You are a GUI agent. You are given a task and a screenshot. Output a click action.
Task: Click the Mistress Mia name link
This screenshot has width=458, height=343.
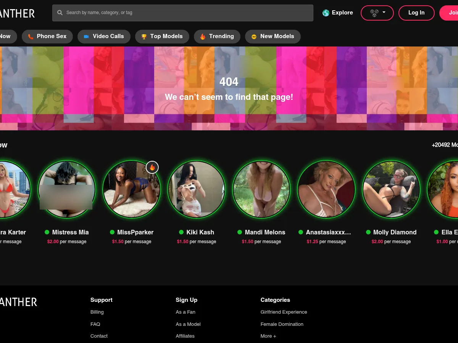[x=70, y=232]
